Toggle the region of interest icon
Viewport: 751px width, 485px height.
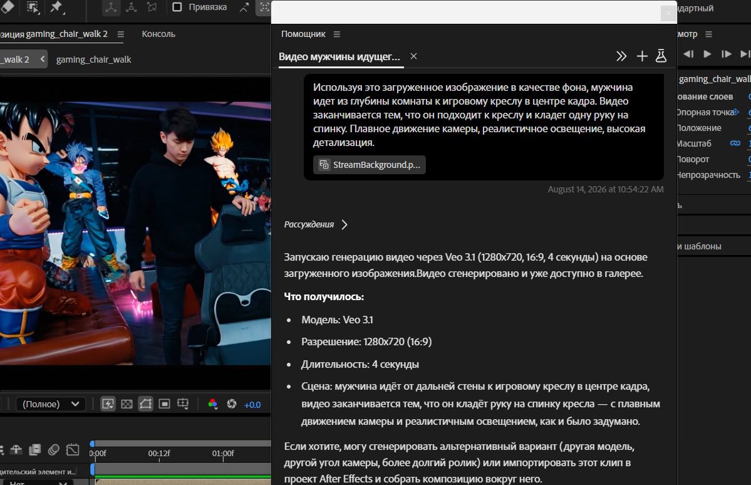click(x=164, y=404)
